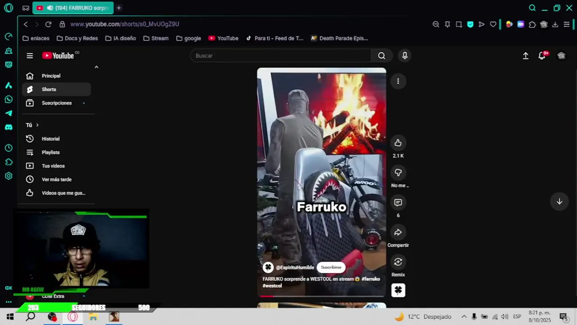Screen dimensions: 577x325
Task: Remix this Short
Action: 398,262
